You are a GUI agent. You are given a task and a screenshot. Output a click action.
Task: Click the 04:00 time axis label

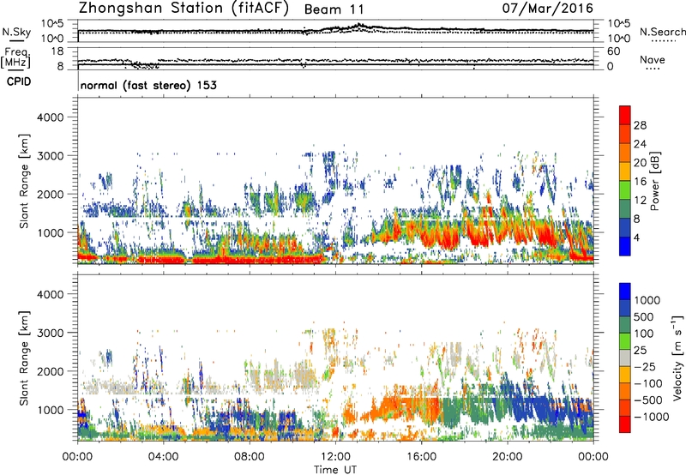(163, 457)
